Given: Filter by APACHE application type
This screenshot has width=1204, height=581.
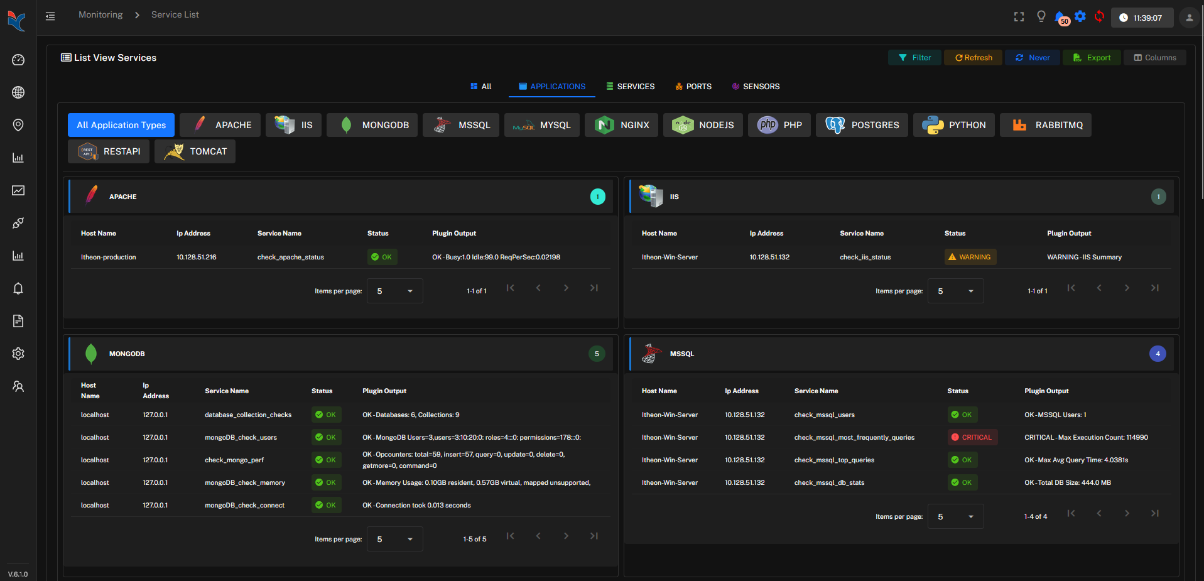Looking at the screenshot, I should point(220,125).
